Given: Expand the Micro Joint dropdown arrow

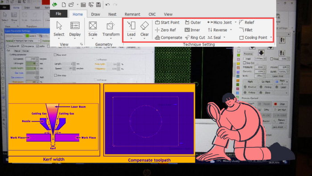Looking at the screenshot, I should click(x=236, y=22).
